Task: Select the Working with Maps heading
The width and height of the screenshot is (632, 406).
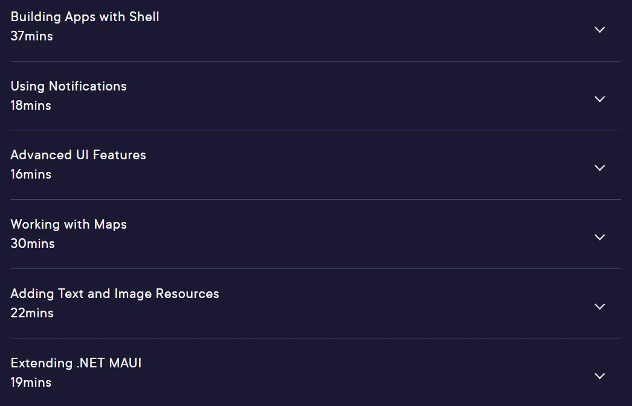Action: [68, 224]
